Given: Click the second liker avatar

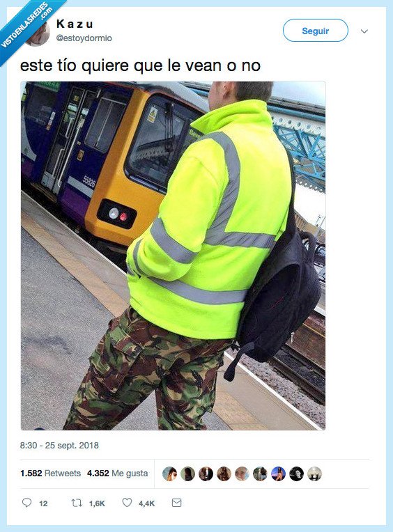Looking at the screenshot, I should (187, 474).
